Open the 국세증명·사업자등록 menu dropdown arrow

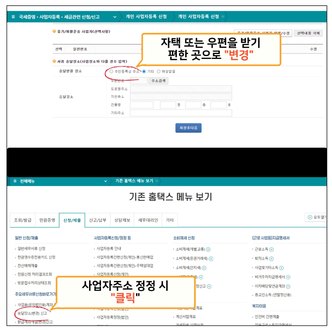(x=115, y=17)
